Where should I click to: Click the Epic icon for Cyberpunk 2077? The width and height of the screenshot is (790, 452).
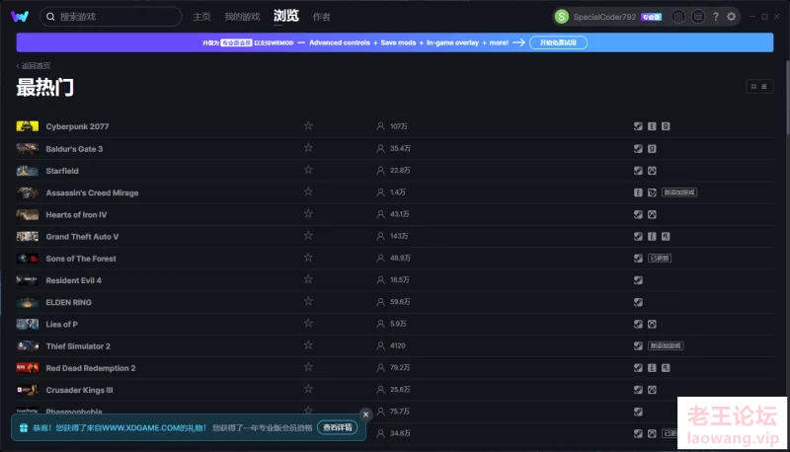(x=652, y=126)
